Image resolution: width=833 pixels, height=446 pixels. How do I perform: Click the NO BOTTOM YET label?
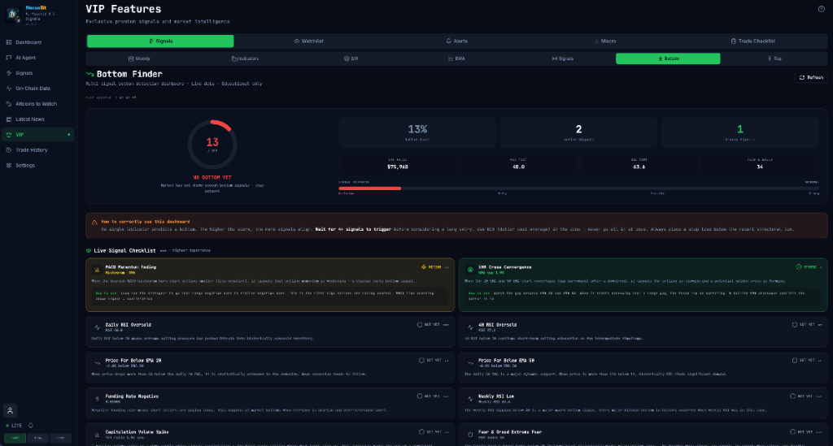[212, 178]
